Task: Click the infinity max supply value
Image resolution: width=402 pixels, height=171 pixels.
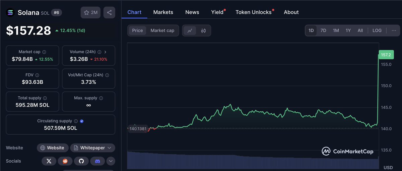Action: (88, 105)
